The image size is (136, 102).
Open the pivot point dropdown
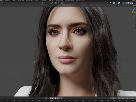(52, 3)
